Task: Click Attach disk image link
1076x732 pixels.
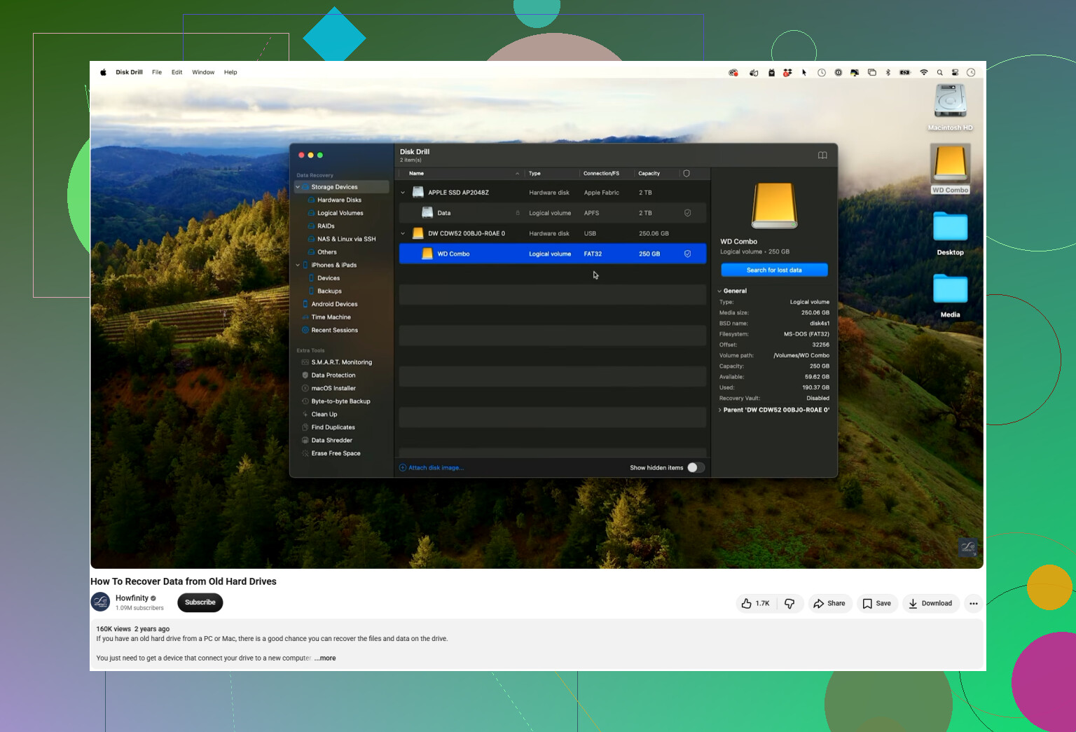Action: (432, 468)
